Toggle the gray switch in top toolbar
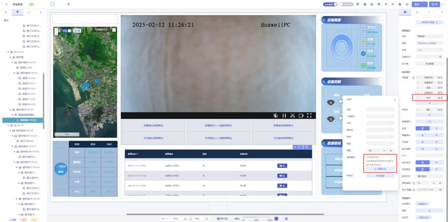Screen dimensions: 448x222 coord(346,4)
